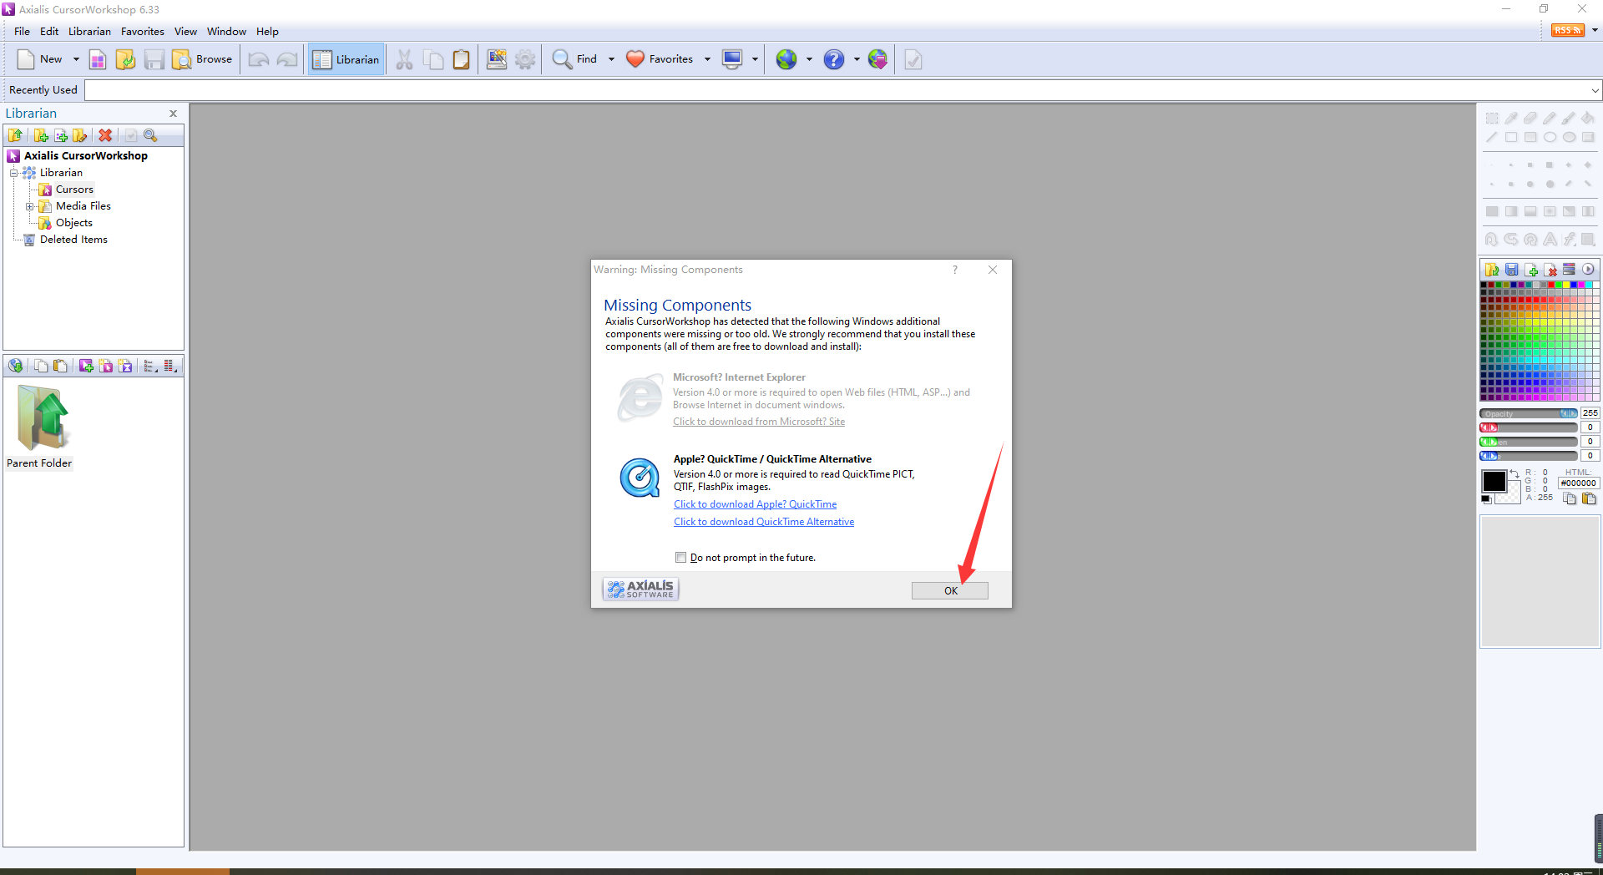
Task: Open the Help icon dropdown arrow
Action: [x=857, y=59]
